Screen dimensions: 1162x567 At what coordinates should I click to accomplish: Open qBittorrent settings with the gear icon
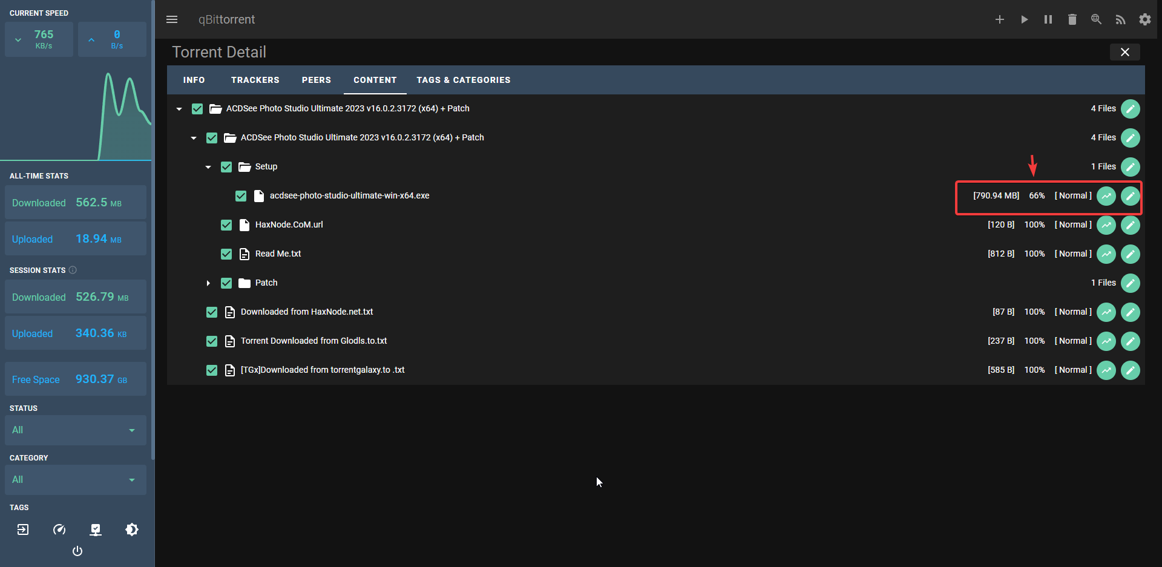coord(1144,19)
